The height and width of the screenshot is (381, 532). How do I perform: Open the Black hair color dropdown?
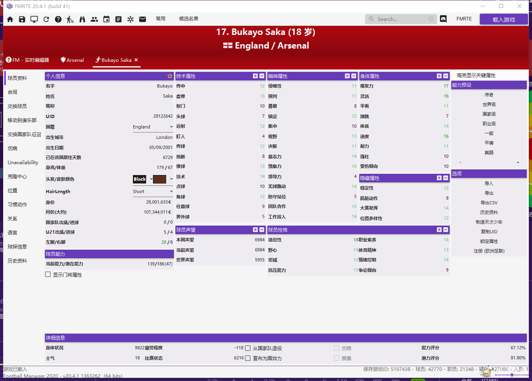pyautogui.click(x=151, y=179)
